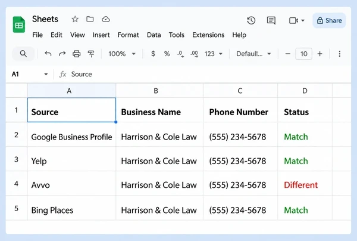
Task: Open the Insert menu
Action: pyautogui.click(x=101, y=35)
